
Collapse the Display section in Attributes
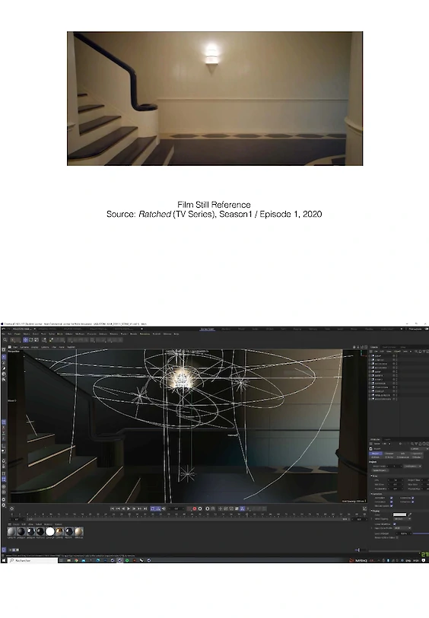(x=371, y=511)
